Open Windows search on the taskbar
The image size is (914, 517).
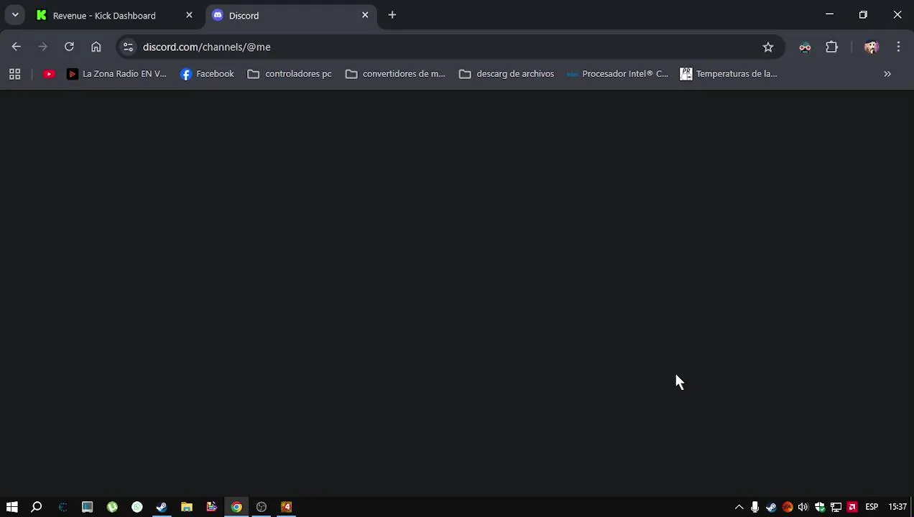coord(37,507)
